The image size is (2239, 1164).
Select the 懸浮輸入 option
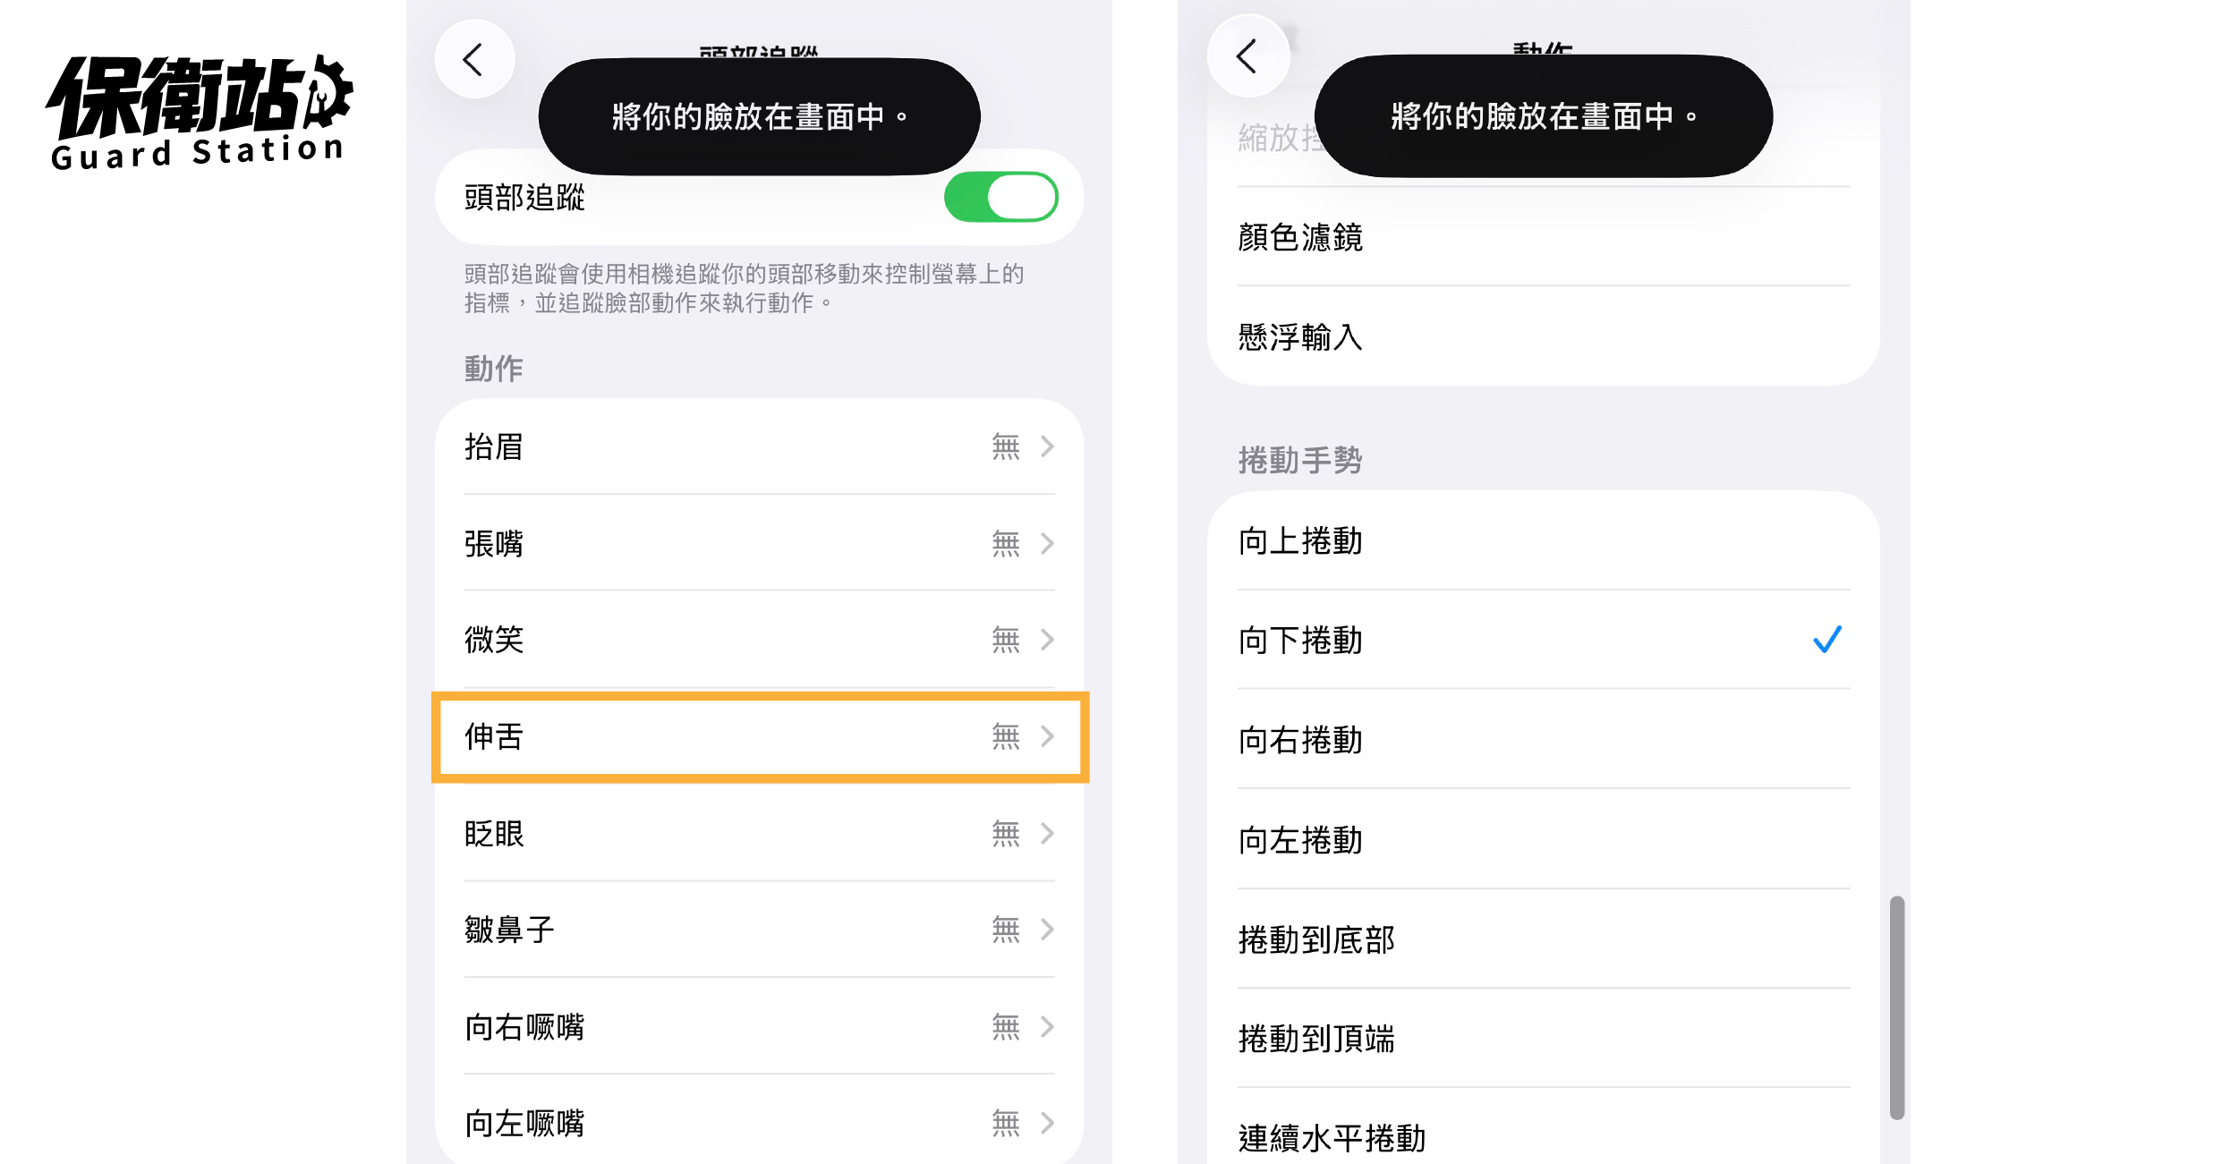pyautogui.click(x=1544, y=337)
